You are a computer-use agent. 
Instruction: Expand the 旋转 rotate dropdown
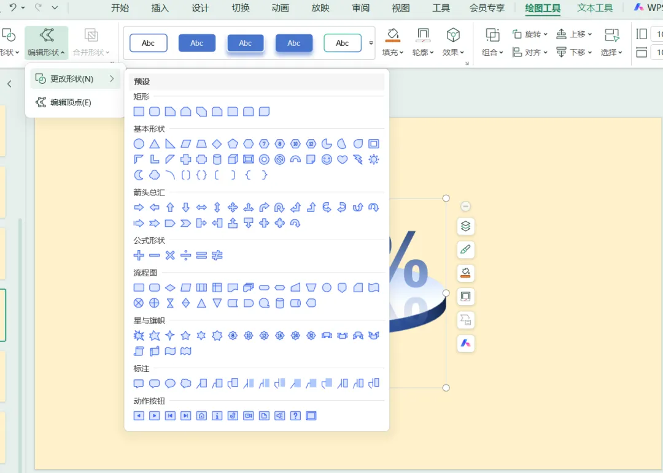pos(530,34)
